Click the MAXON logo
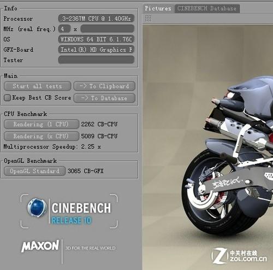The height and width of the screenshot is (270, 273). click(x=40, y=246)
